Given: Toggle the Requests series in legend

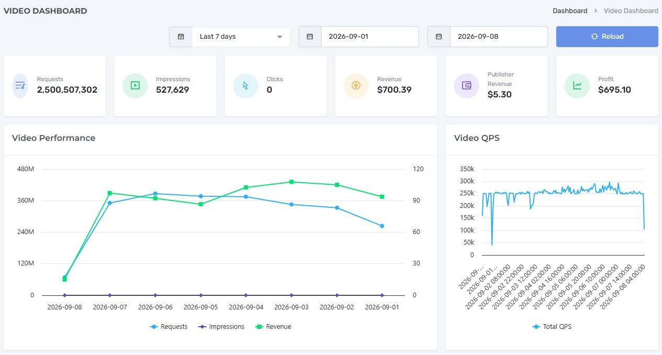Looking at the screenshot, I should (169, 327).
